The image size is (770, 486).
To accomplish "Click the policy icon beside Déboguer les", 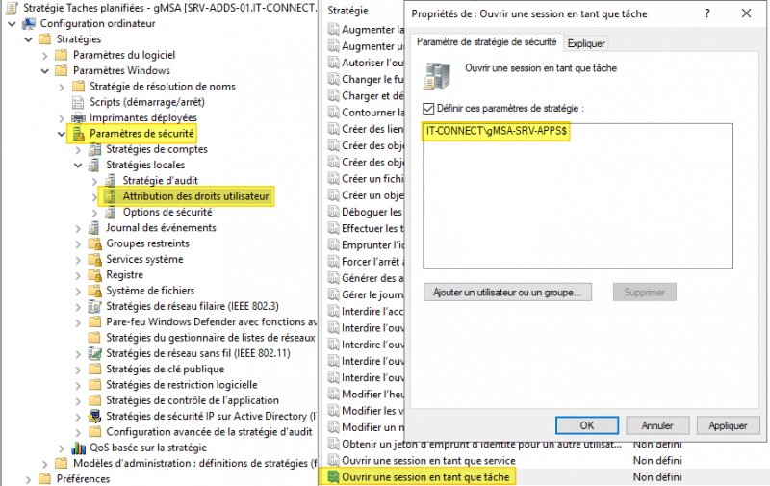I will pos(334,212).
